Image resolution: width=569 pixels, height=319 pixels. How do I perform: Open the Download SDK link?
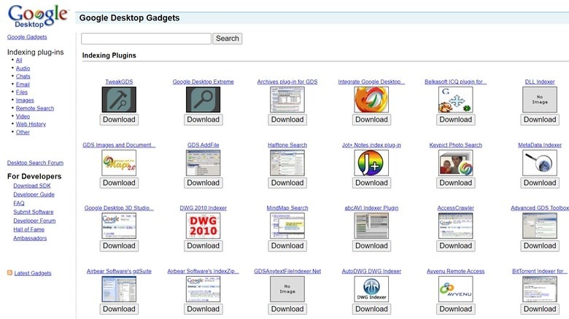coord(34,186)
